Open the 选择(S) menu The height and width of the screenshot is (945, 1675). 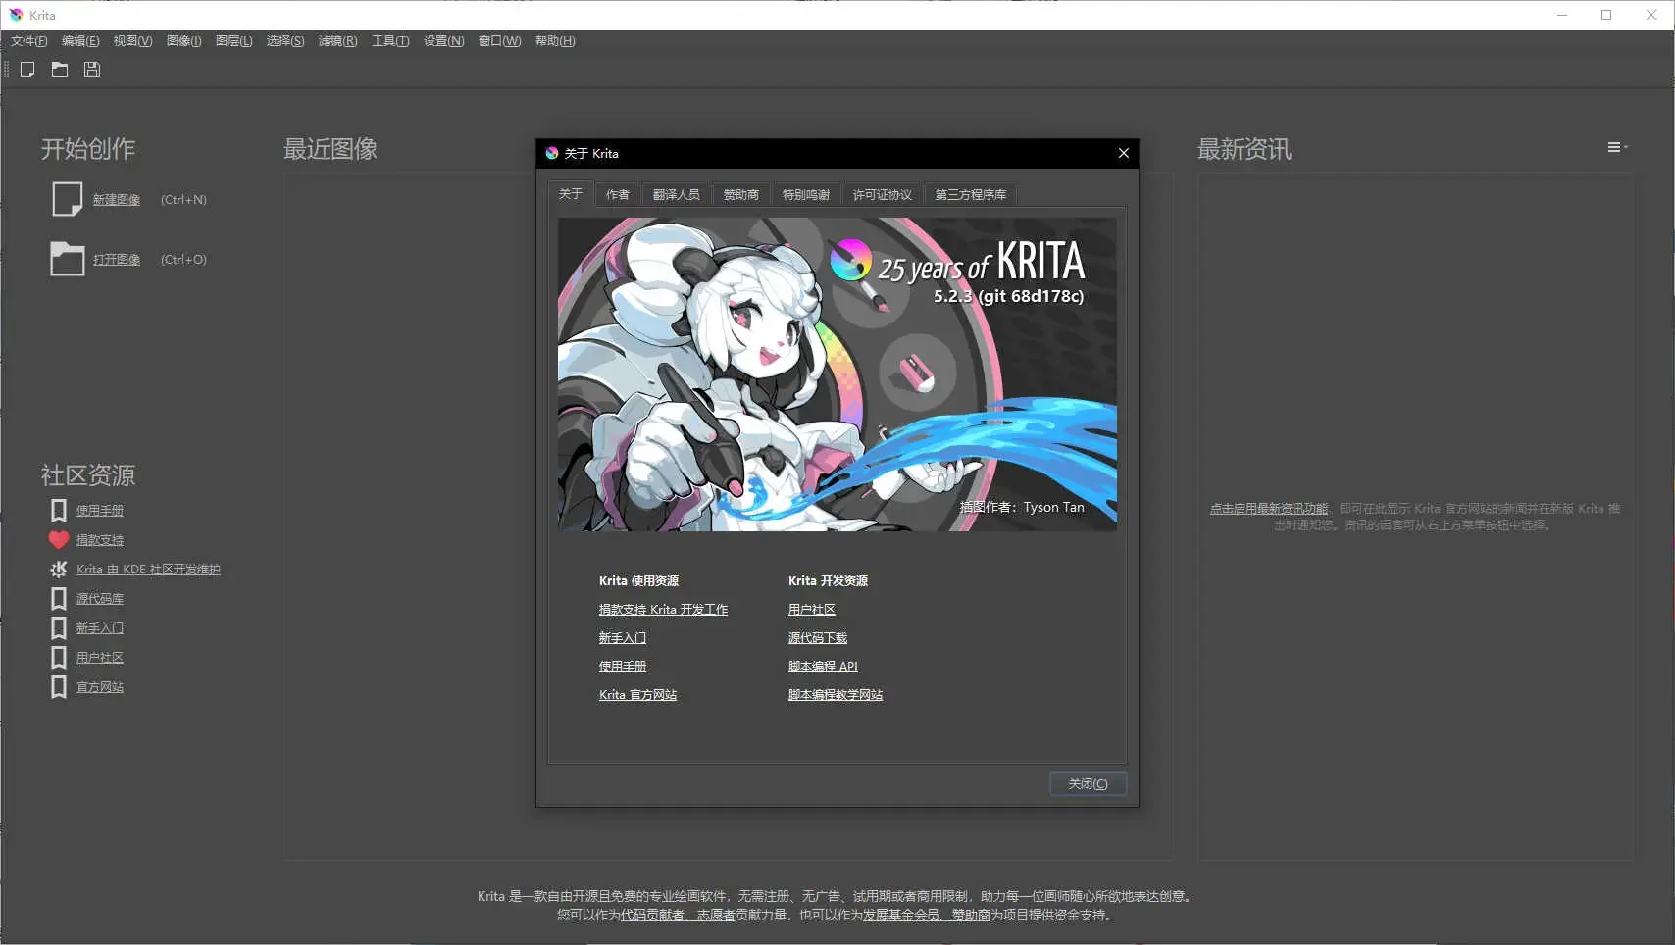pyautogui.click(x=285, y=41)
